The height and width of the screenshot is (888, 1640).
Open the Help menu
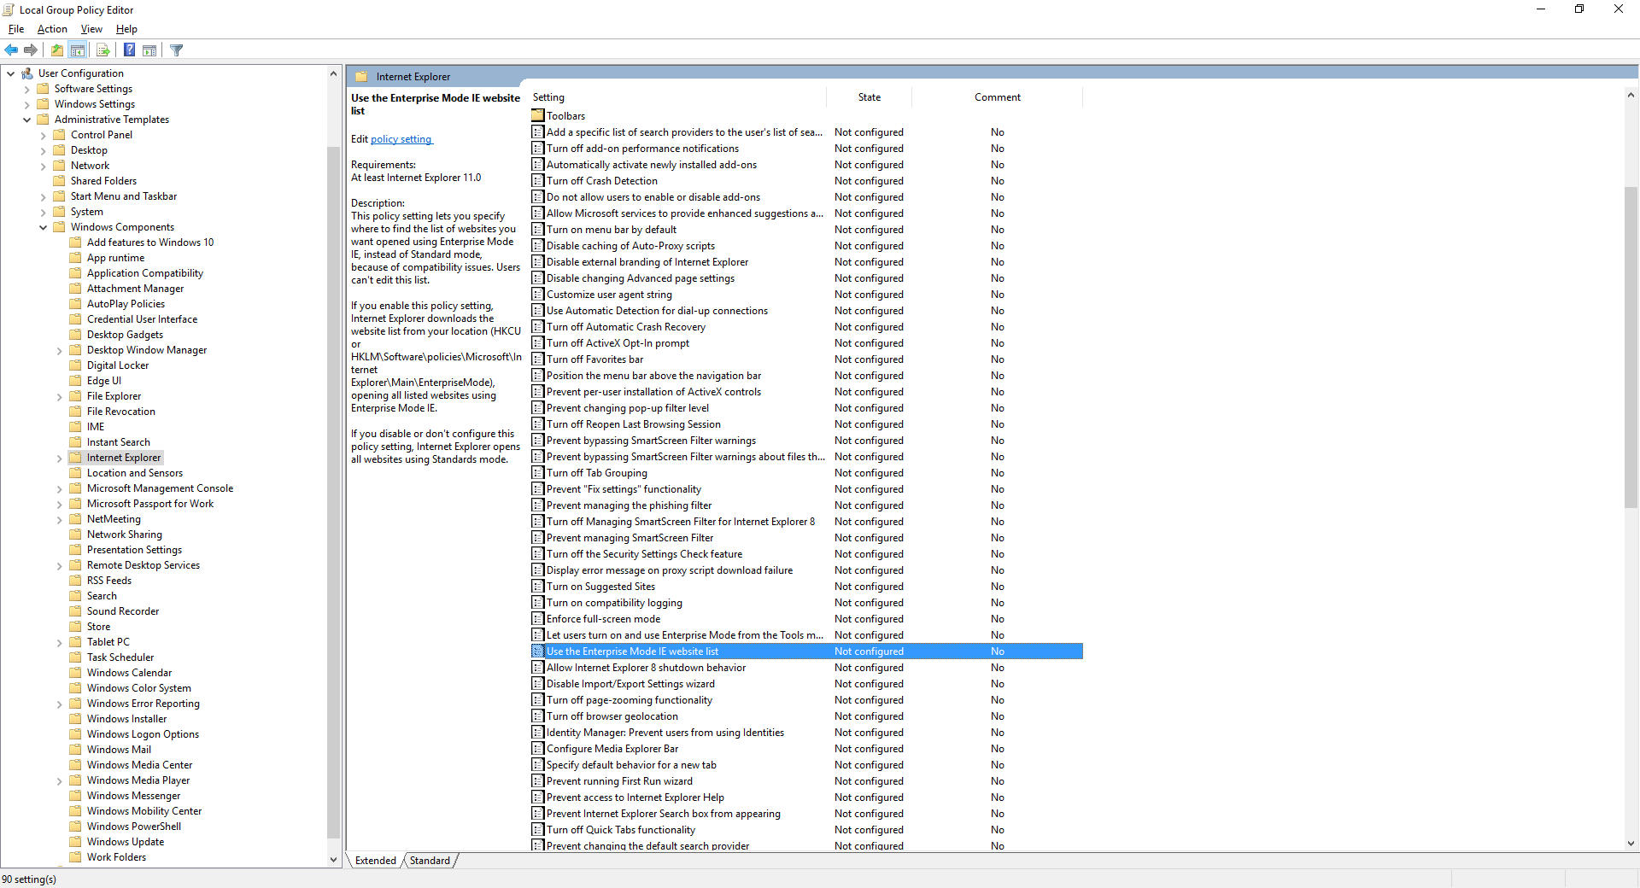click(126, 29)
